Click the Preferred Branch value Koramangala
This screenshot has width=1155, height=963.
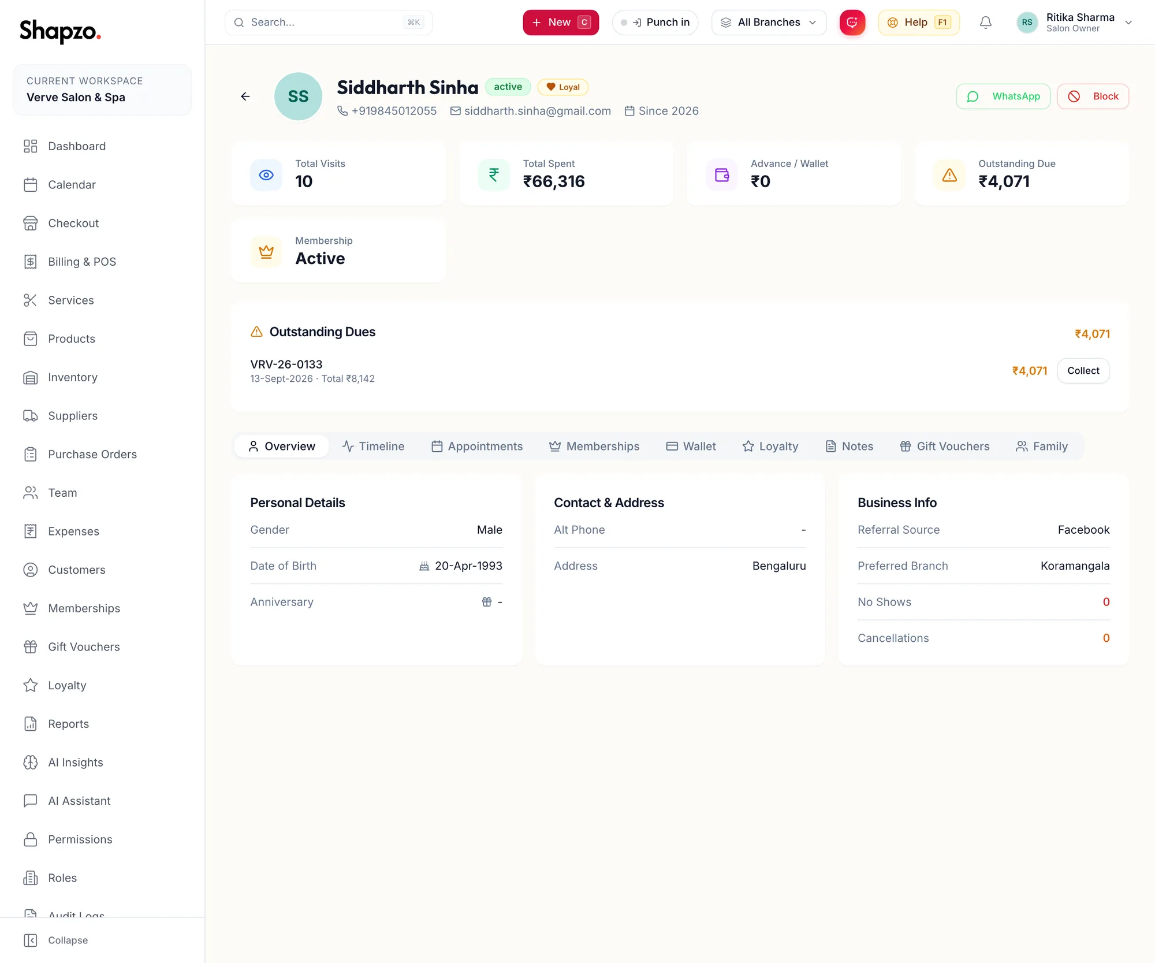1075,566
